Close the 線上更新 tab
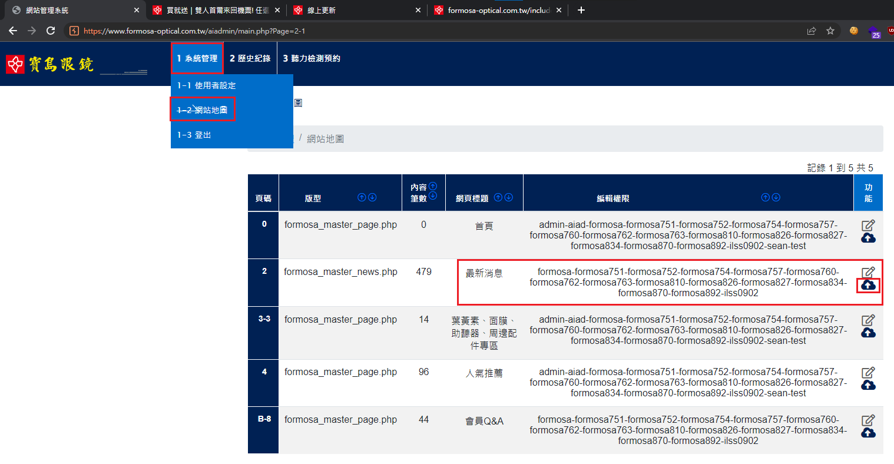This screenshot has width=894, height=464. click(418, 10)
